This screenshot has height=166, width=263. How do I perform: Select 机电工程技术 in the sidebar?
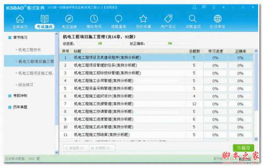pyautogui.click(x=29, y=49)
